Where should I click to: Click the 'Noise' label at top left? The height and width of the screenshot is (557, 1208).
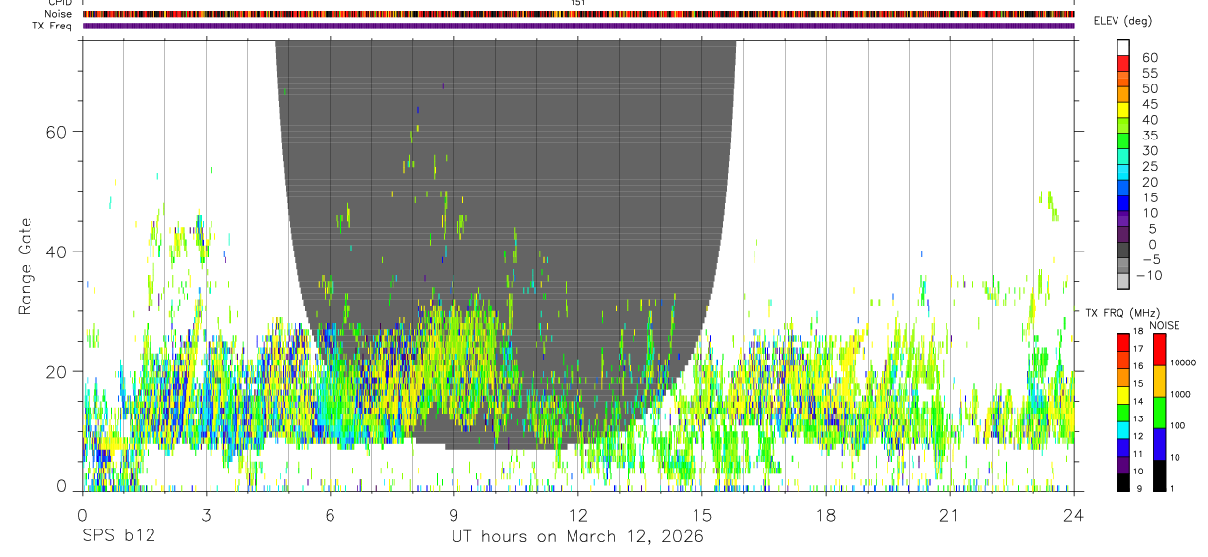point(58,14)
